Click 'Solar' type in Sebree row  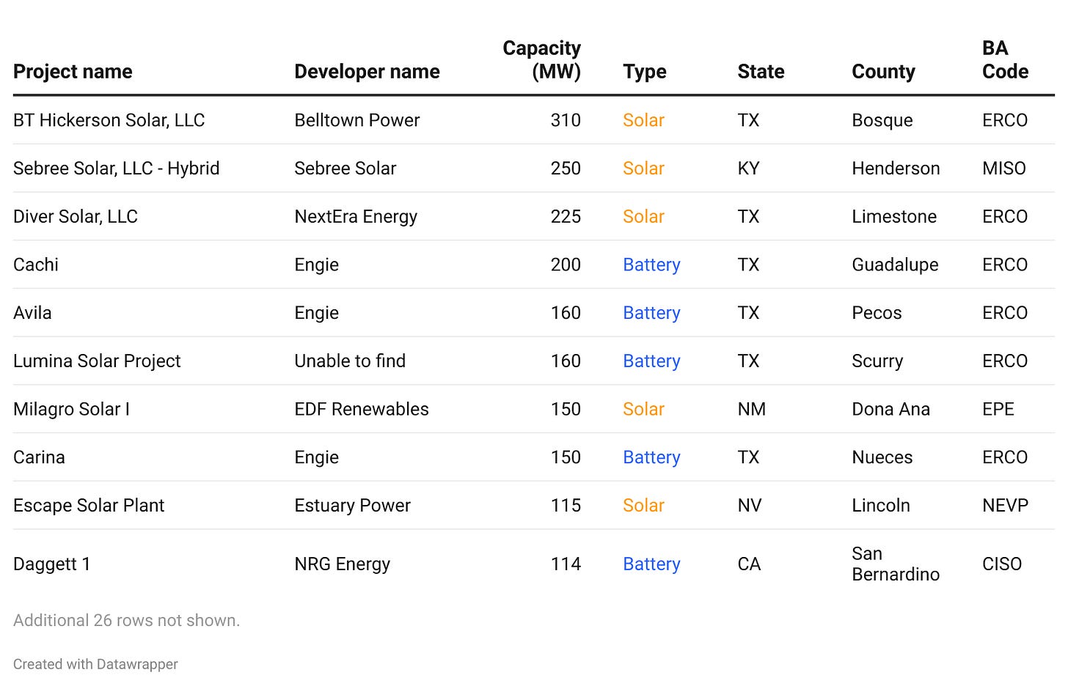643,169
